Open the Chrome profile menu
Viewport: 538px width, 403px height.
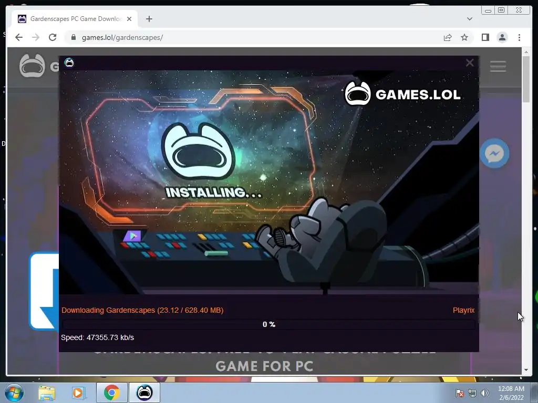[x=502, y=37]
